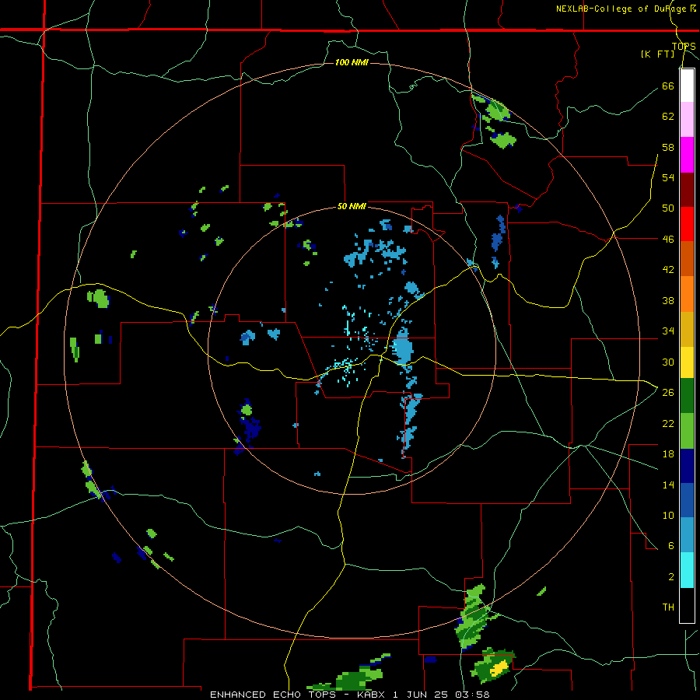Click the bright orange legend swatch
This screenshot has width=700, height=700.
click(x=687, y=294)
